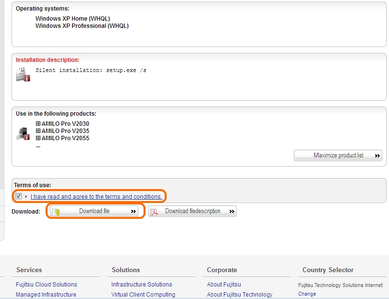The height and width of the screenshot is (299, 389).
Task: Click the Download filedescription button
Action: (193, 211)
